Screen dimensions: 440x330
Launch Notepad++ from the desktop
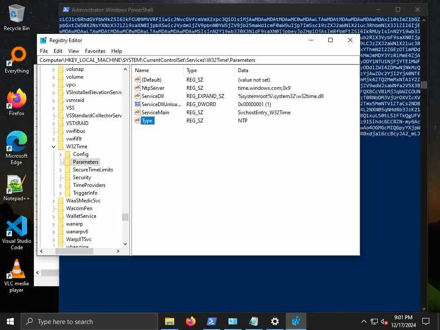pyautogui.click(x=17, y=188)
